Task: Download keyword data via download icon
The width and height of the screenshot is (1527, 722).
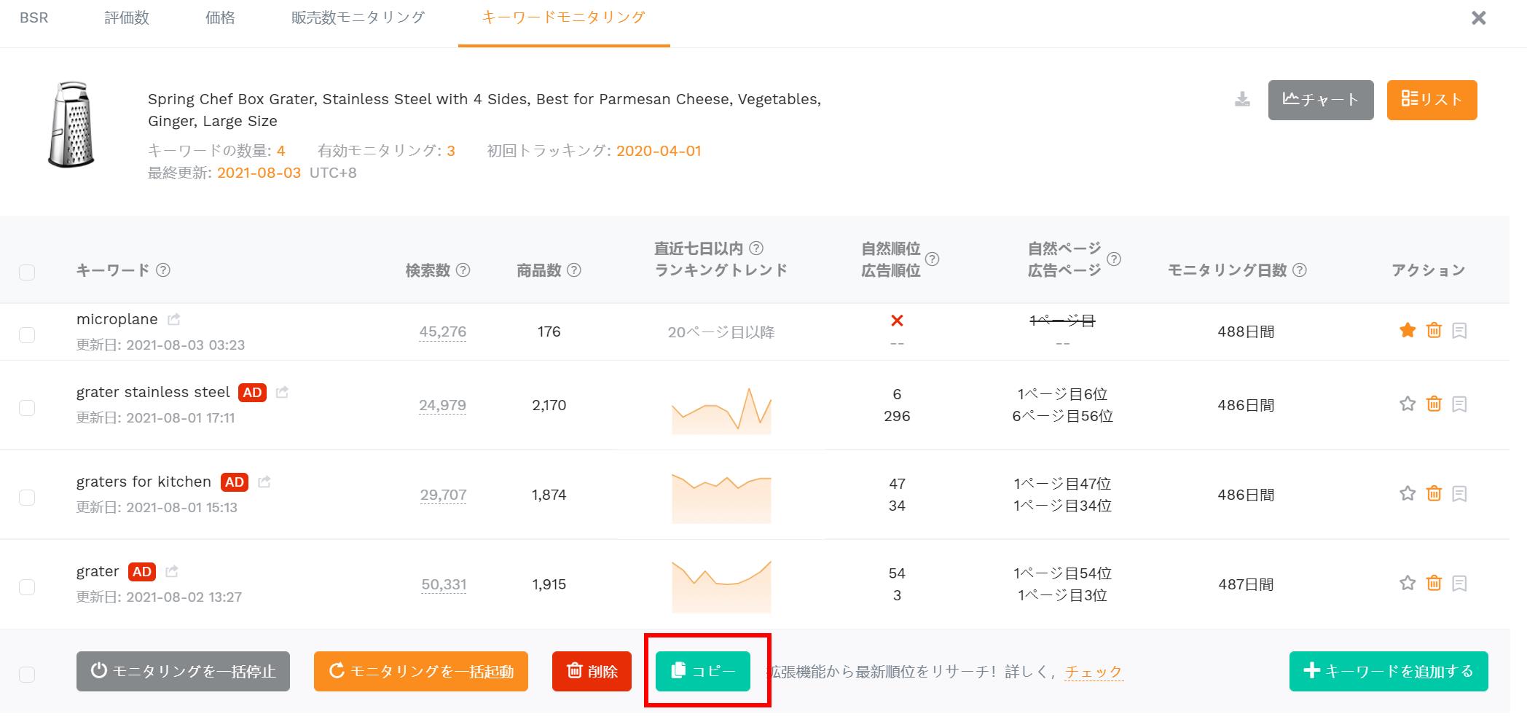Action: pos(1242,100)
